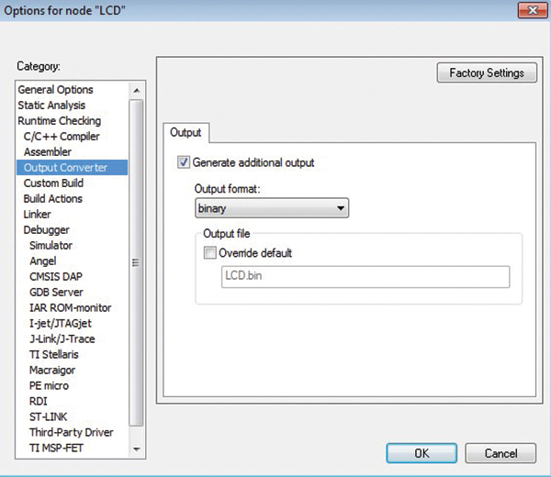Open the Output format dropdown
Image resolution: width=551 pixels, height=477 pixels.
point(271,209)
